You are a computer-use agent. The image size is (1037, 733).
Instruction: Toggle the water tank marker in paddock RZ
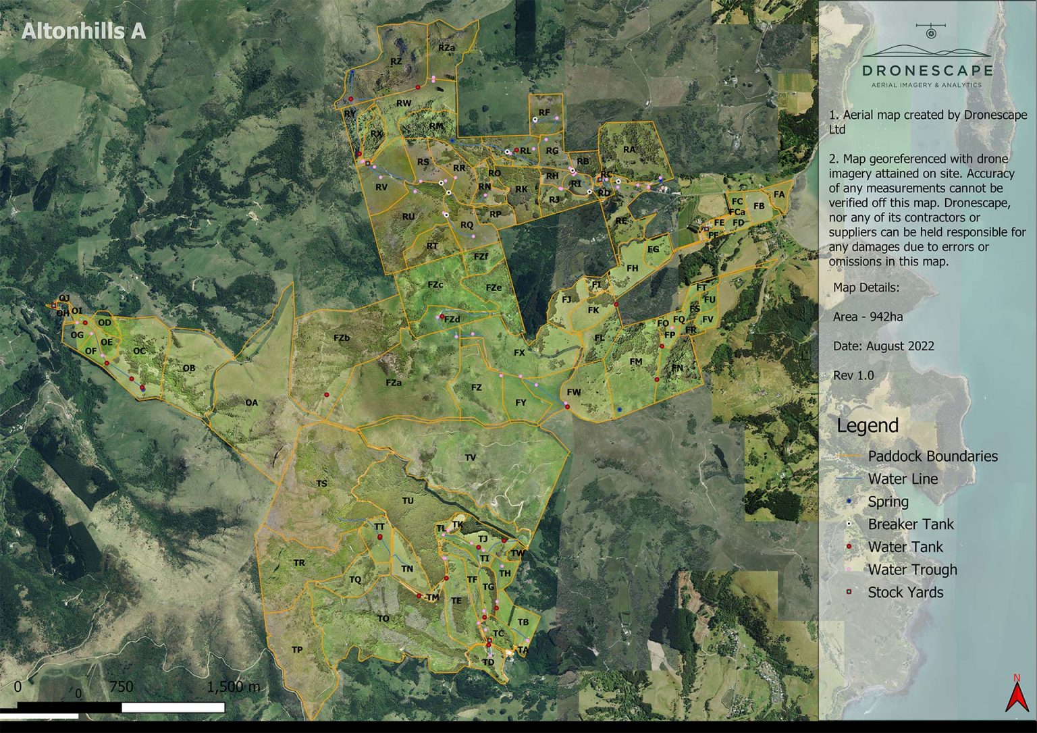418,87
